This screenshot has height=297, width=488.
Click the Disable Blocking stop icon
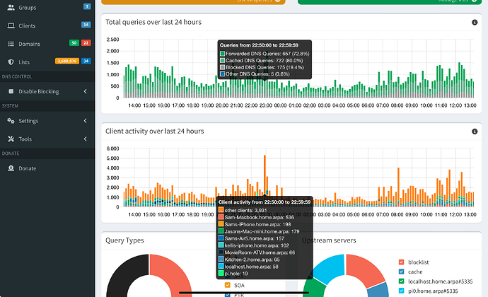tap(11, 91)
